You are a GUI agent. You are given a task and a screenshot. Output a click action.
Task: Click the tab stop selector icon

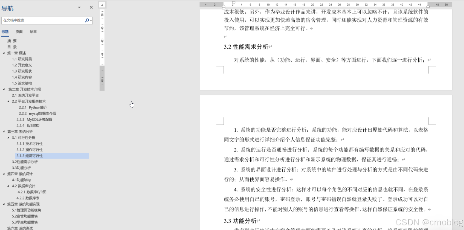pyautogui.click(x=102, y=5)
